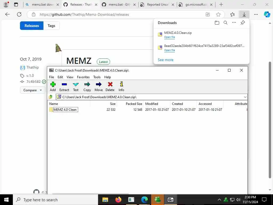This screenshot has width=273, height=205.
Task: Click the Add button in 7-Zip toolbar
Action: (x=53, y=87)
